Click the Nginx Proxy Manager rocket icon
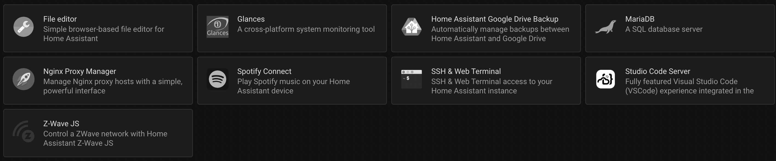 pos(24,79)
